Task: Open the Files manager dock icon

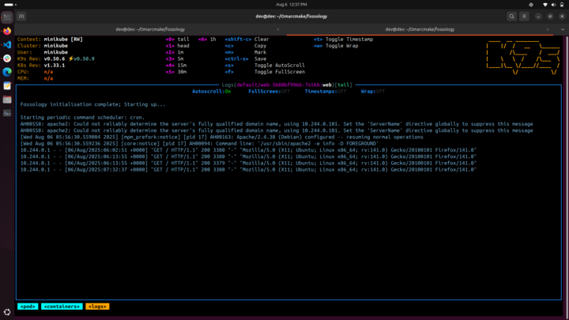Action: 7,100
